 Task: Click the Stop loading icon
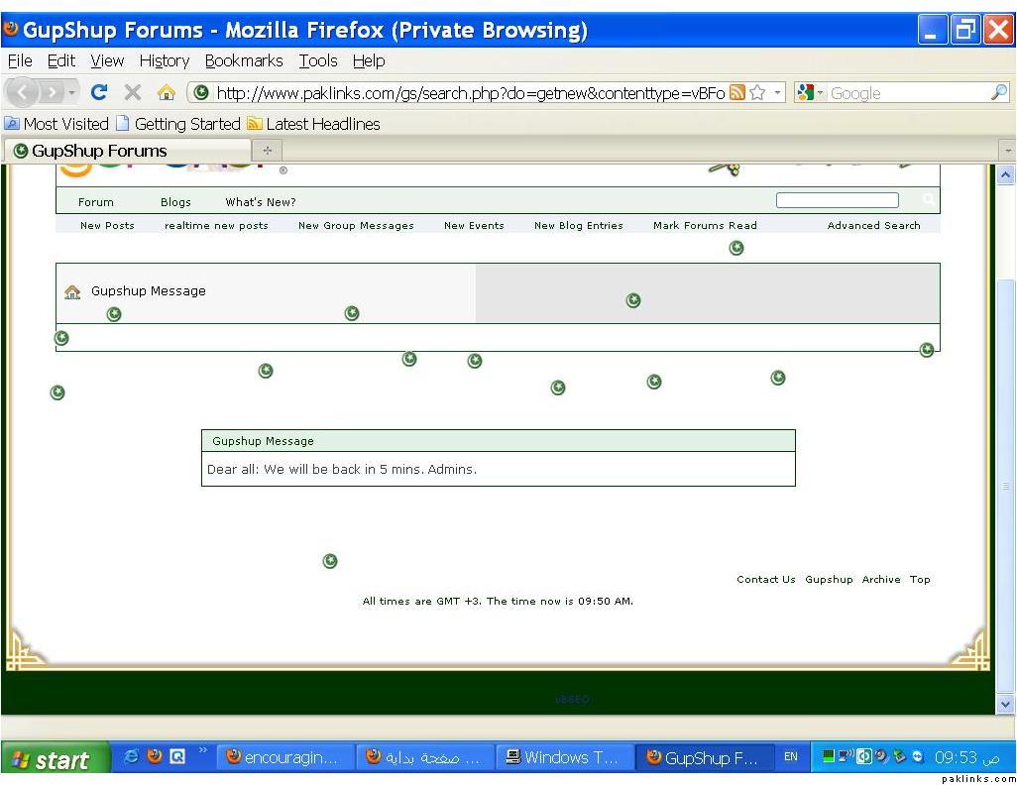point(132,92)
